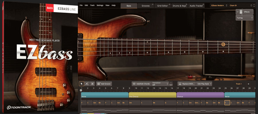The width and height of the screenshot is (258, 114).
Task: Open the Edit Play Style menu
Action: tap(204, 84)
